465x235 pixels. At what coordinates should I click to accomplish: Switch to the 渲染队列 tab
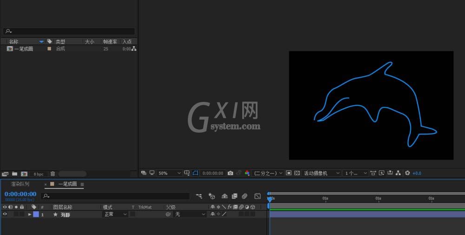(x=20, y=184)
